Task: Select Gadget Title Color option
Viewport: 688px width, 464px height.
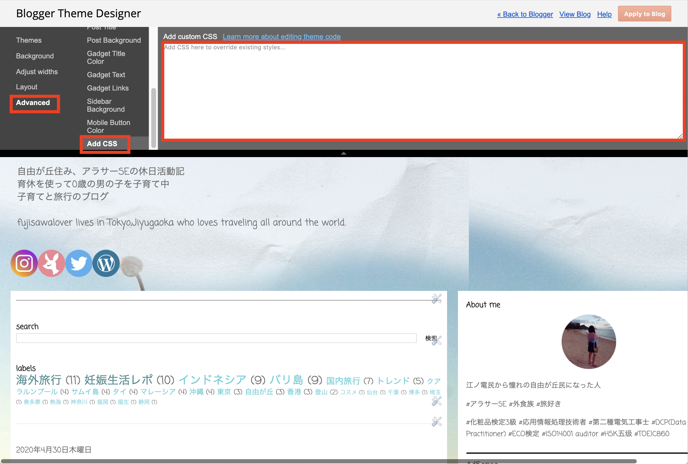Action: pos(106,58)
